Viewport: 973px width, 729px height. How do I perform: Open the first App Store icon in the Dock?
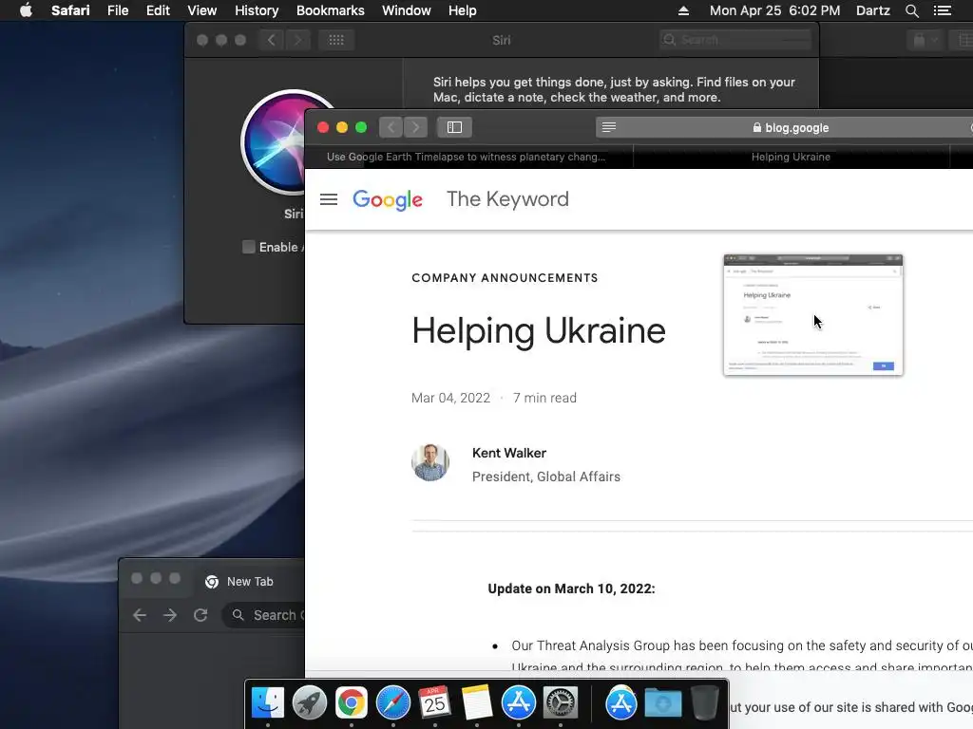tap(518, 703)
